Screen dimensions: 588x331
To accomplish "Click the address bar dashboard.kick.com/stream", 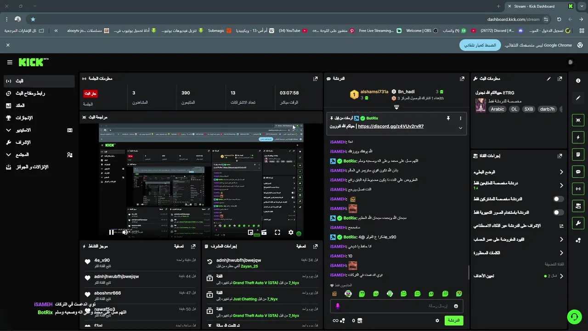I will [x=513, y=19].
